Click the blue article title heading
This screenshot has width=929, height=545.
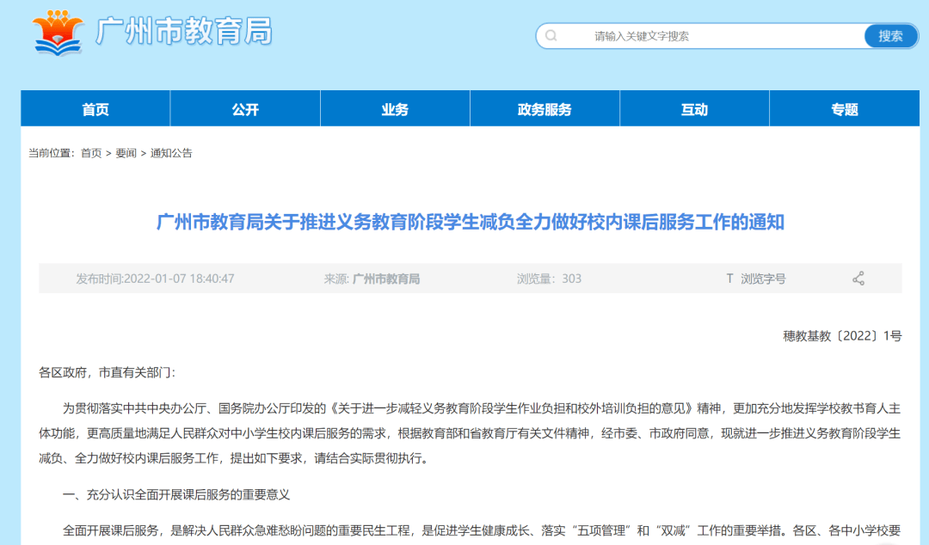pos(471,222)
